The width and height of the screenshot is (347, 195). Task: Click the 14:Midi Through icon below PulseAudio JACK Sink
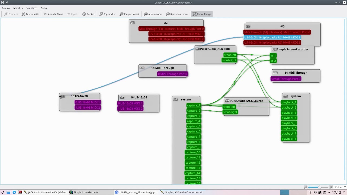[x=142, y=68]
